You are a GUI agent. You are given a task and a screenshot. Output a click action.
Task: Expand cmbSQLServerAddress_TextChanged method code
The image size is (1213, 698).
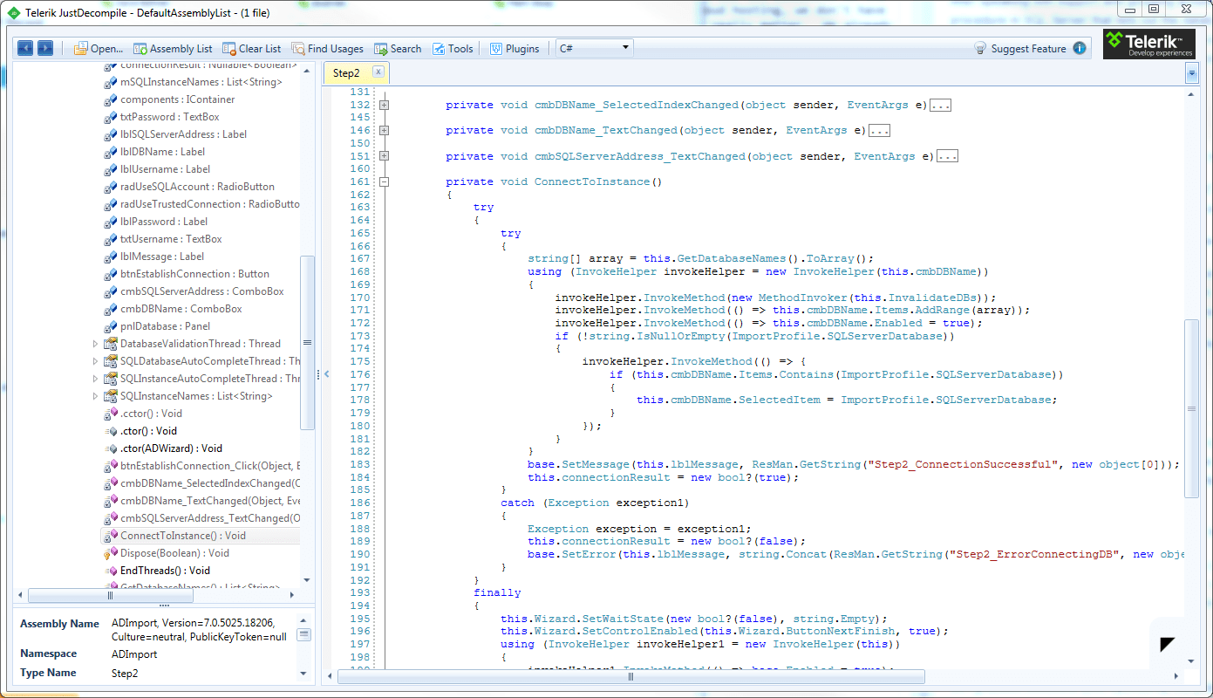tap(384, 156)
